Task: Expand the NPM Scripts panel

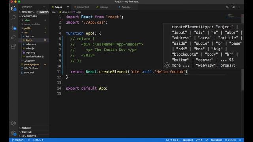Action: (x=29, y=136)
